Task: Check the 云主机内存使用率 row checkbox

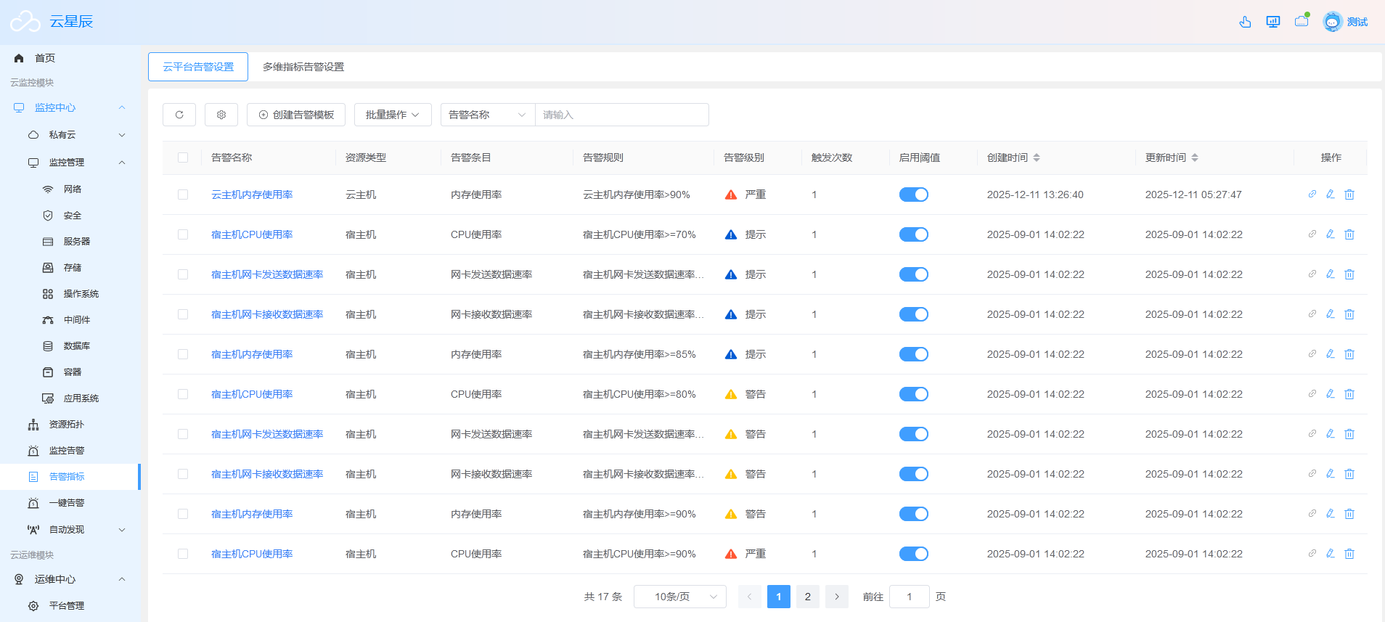Action: 183,195
